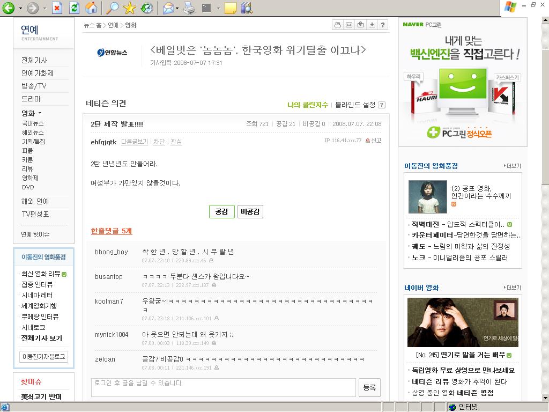The width and height of the screenshot is (549, 412).
Task: Click the PC그린 vaccine ad banner
Action: 463,82
